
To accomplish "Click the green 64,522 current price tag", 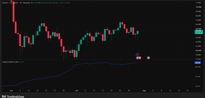I will (199, 31).
